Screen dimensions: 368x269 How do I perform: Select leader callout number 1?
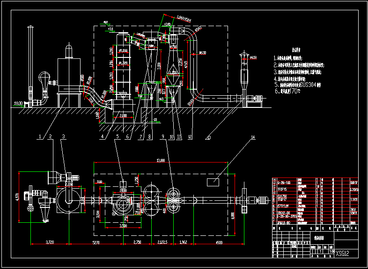(x=40, y=136)
